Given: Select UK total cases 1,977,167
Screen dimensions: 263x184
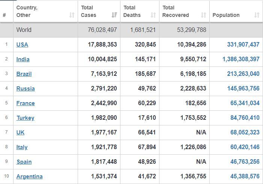Looking at the screenshot, I should [x=104, y=132].
